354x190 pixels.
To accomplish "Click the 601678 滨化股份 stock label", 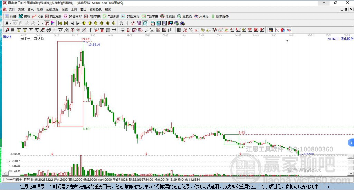I will point(340,39).
